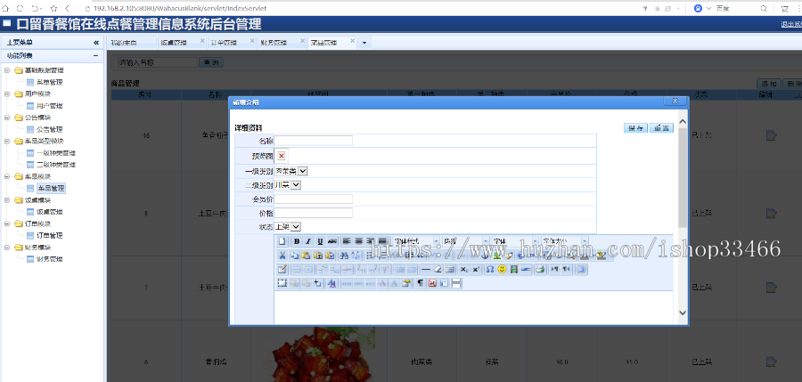Screen dimensions: 802x382
Task: Click the new document icon in editor
Action: point(282,241)
